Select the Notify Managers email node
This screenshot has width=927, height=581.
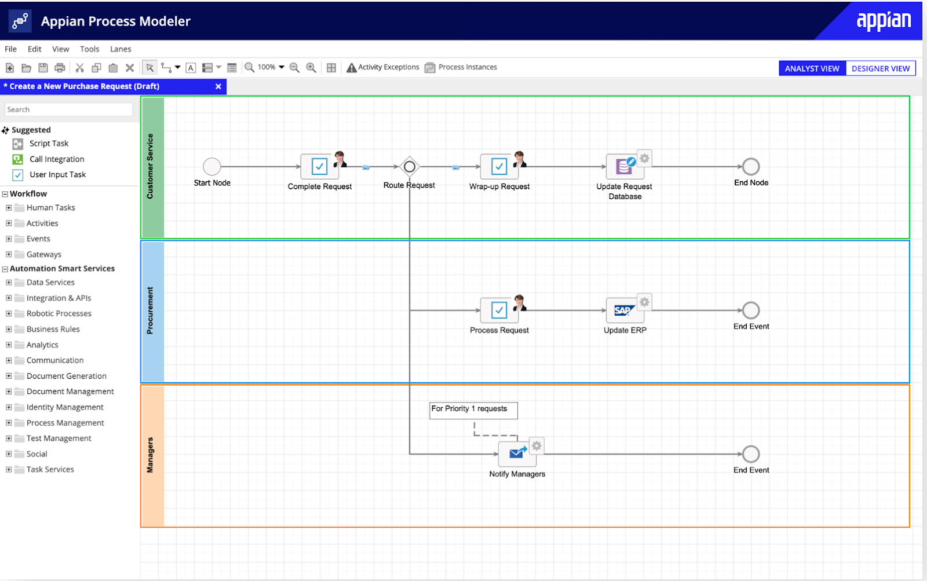tap(517, 454)
